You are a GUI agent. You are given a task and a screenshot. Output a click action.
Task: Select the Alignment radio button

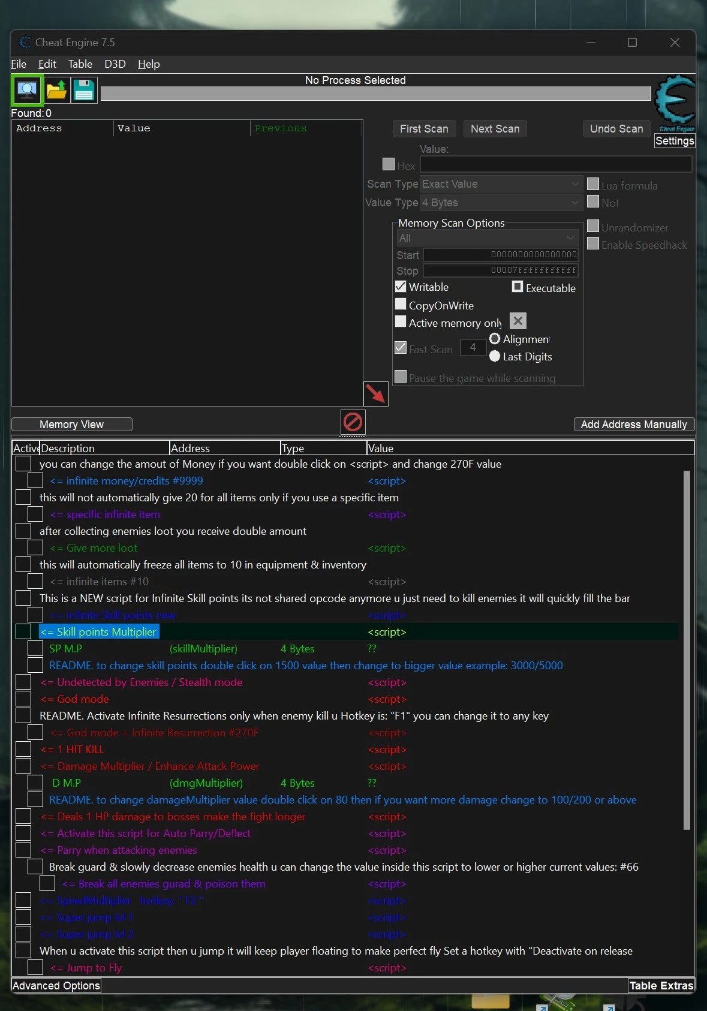tap(495, 339)
